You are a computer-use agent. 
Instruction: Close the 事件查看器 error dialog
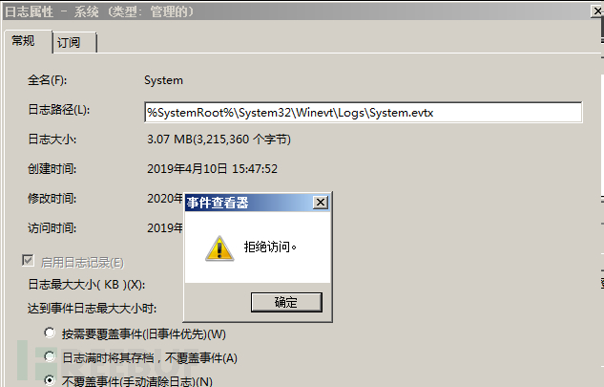[x=320, y=203]
